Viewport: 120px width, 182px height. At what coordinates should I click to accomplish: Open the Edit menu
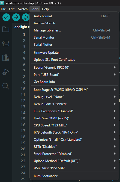(12, 9)
